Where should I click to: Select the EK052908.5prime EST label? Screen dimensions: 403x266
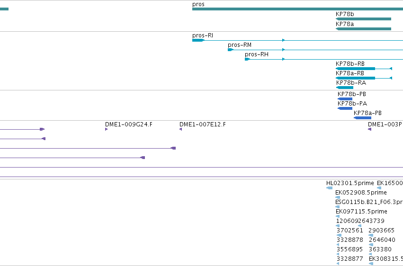point(361,193)
